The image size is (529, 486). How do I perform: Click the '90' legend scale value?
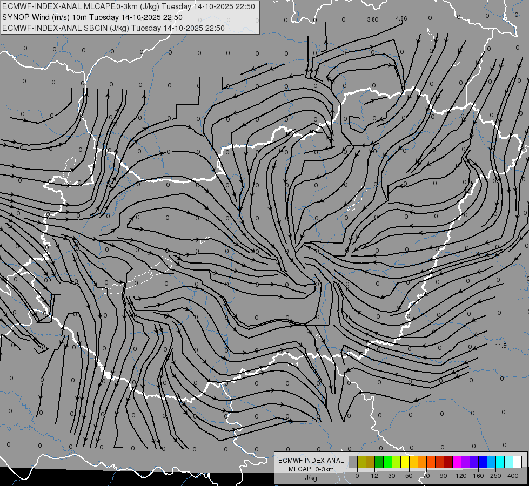pyautogui.click(x=443, y=476)
